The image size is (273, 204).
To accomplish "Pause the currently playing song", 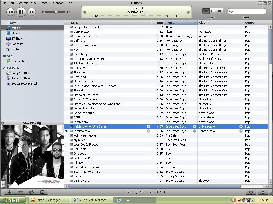I will 21,12.
